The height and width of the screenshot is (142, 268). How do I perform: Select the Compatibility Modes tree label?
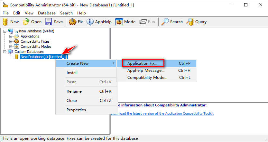[36, 46]
